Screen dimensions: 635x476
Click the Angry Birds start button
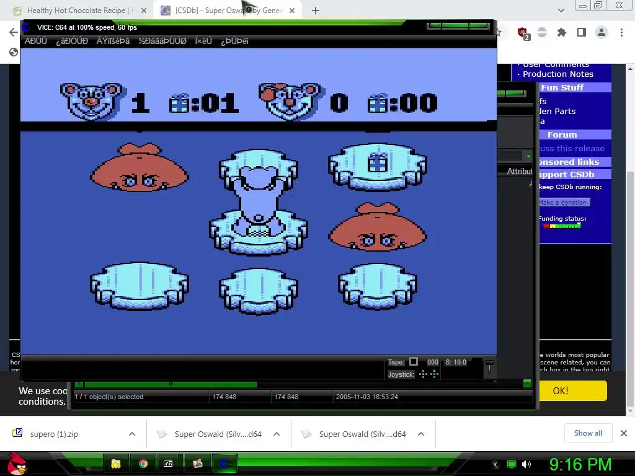click(17, 464)
